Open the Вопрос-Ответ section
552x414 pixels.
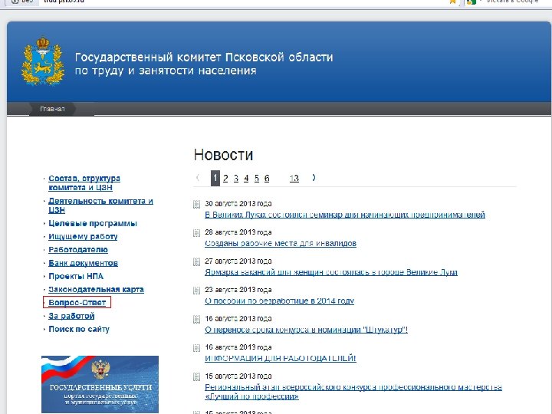point(77,303)
